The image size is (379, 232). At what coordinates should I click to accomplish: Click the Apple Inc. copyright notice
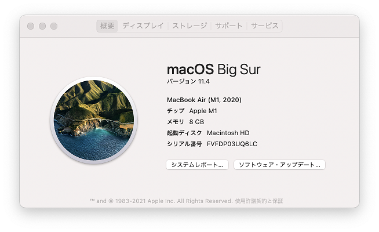[x=161, y=201]
